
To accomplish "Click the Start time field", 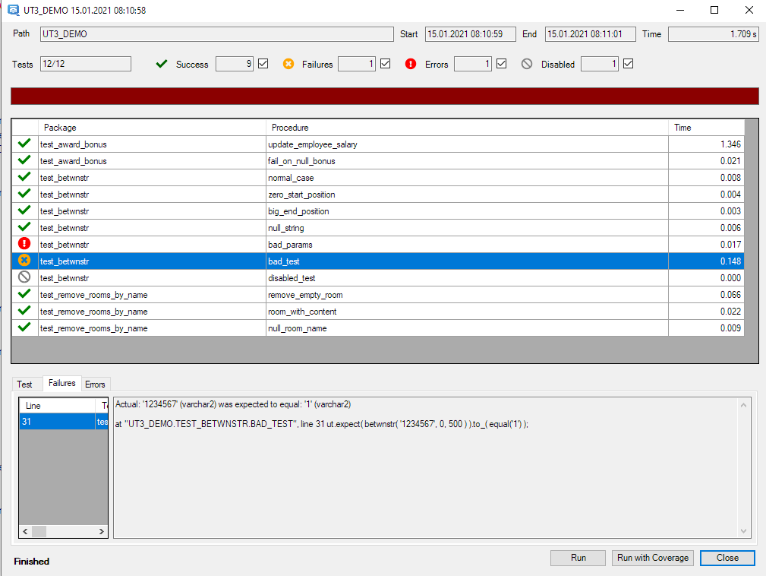I will [x=471, y=34].
